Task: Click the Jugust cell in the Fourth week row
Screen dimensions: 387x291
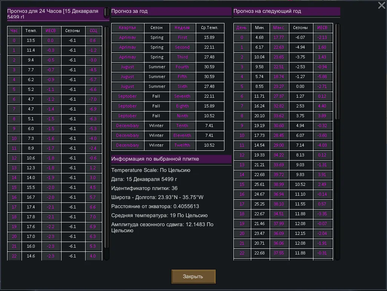Action: [x=127, y=67]
